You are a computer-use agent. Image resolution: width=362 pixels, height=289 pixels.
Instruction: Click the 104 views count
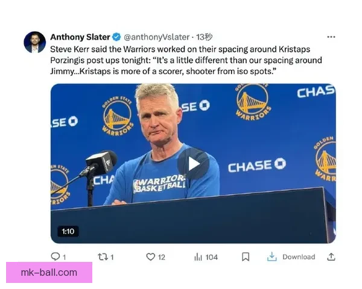212,257
